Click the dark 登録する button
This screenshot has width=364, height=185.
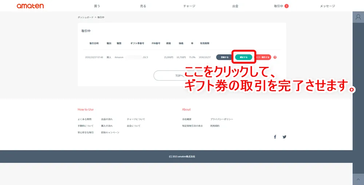click(225, 57)
